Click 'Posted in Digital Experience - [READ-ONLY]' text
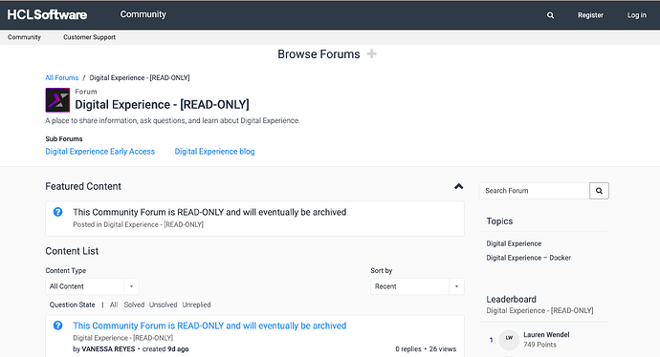Viewport: 660px width, 357px height. 138,224
